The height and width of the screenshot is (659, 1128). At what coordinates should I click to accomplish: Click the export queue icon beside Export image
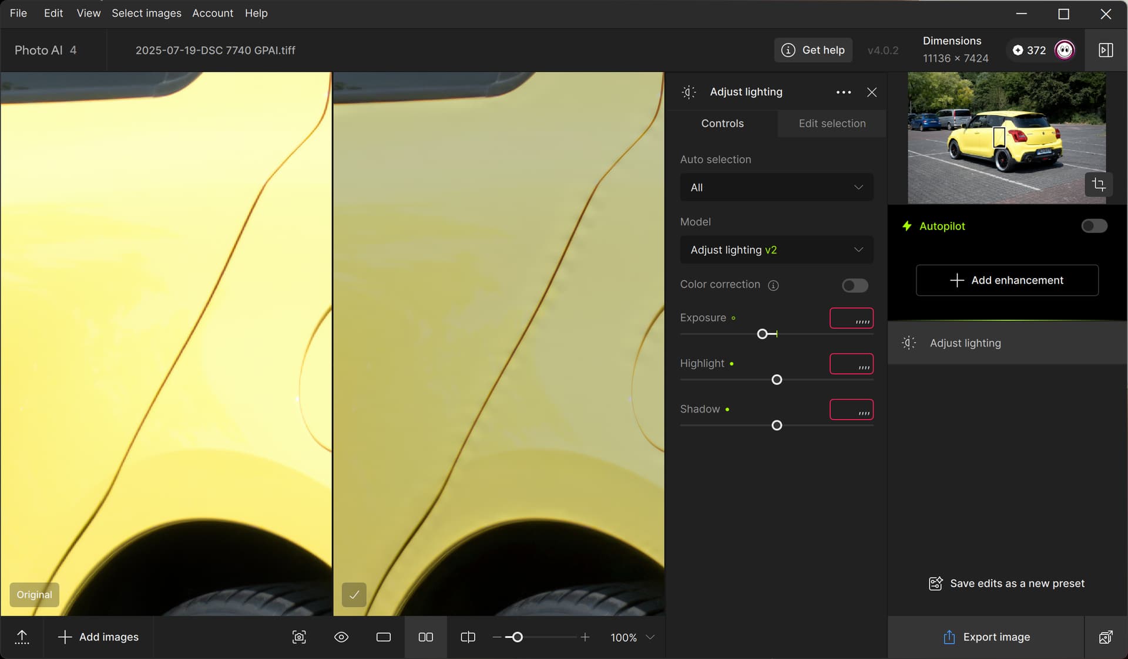1106,637
